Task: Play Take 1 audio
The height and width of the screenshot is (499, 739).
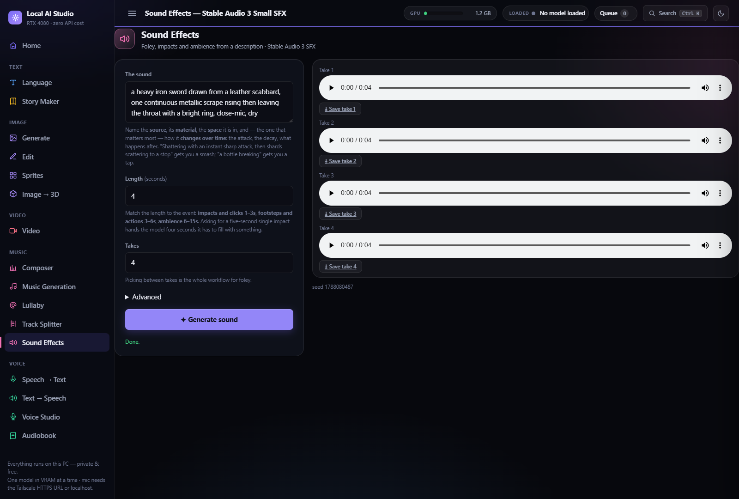Action: tap(331, 88)
